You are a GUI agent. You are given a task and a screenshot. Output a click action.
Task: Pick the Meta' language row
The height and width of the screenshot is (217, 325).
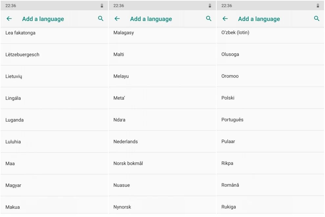(162, 98)
